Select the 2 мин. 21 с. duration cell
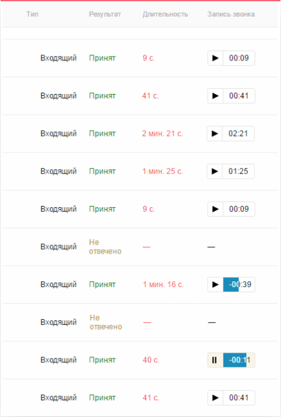281x417 pixels. coord(163,133)
